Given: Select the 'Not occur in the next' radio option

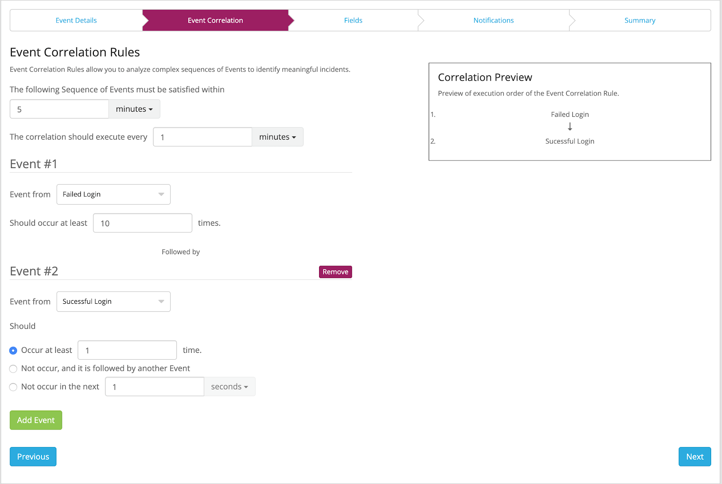Looking at the screenshot, I should click(14, 387).
